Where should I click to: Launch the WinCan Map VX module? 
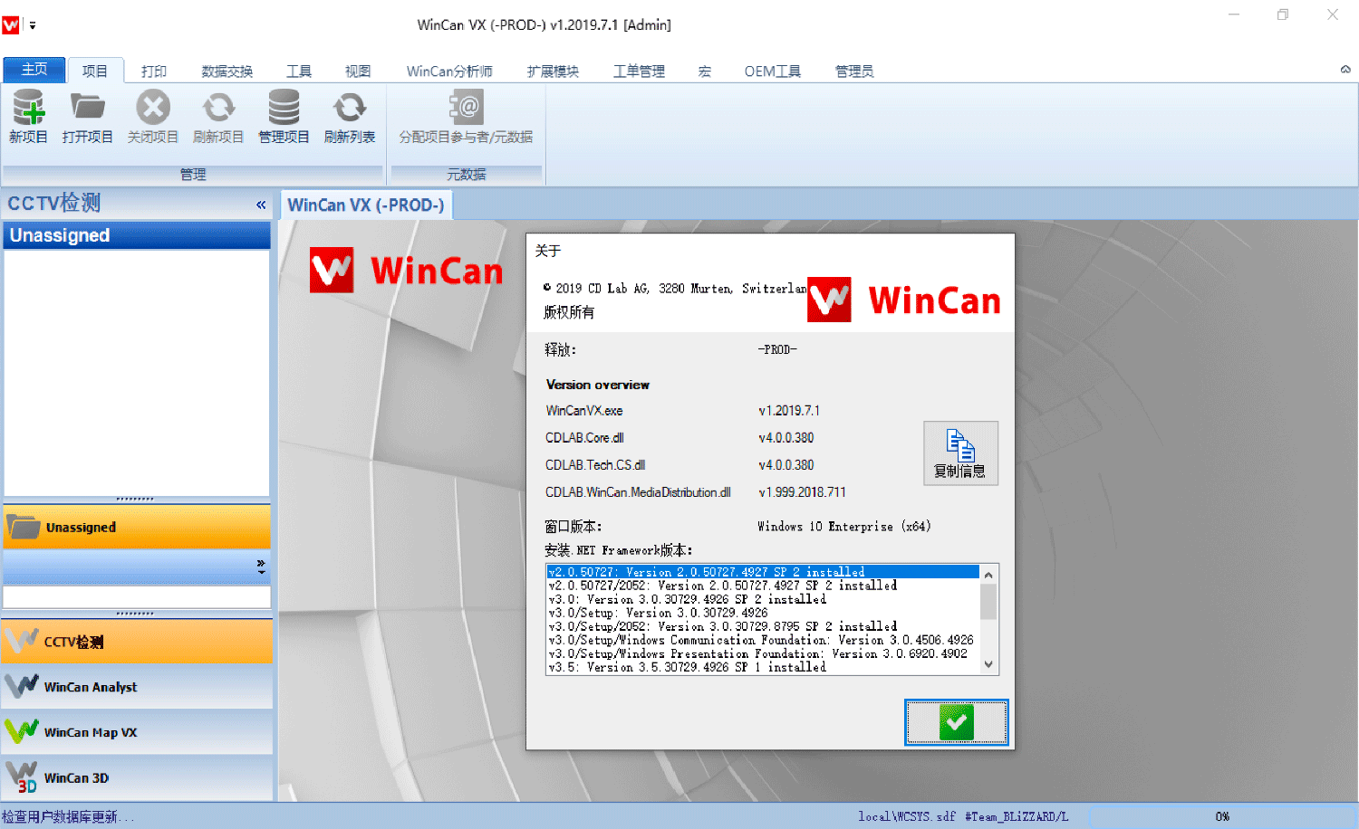pyautogui.click(x=137, y=732)
